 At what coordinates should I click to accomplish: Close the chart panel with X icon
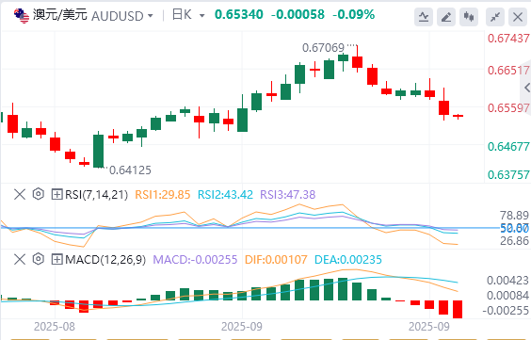518,17
